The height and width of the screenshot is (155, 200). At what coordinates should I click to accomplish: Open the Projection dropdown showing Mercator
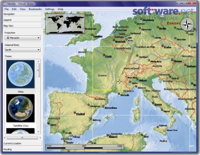23,38
